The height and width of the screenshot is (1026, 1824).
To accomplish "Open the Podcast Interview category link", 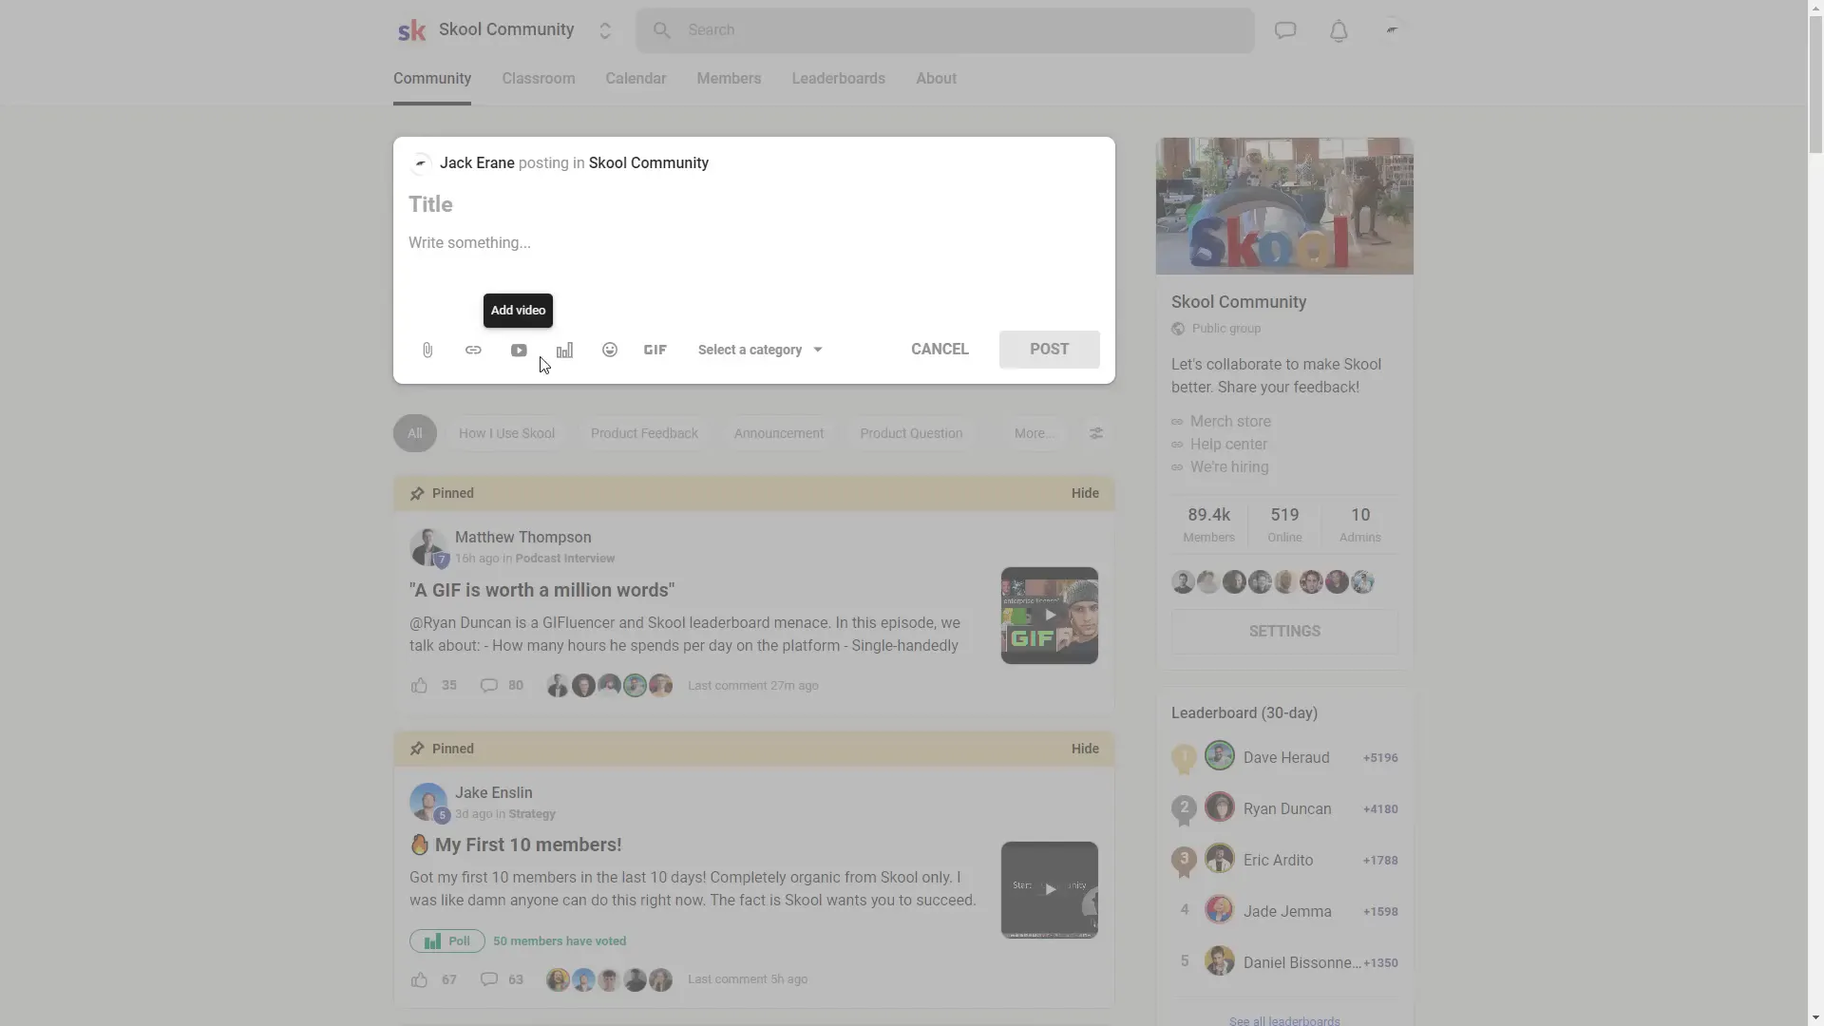I will point(565,559).
